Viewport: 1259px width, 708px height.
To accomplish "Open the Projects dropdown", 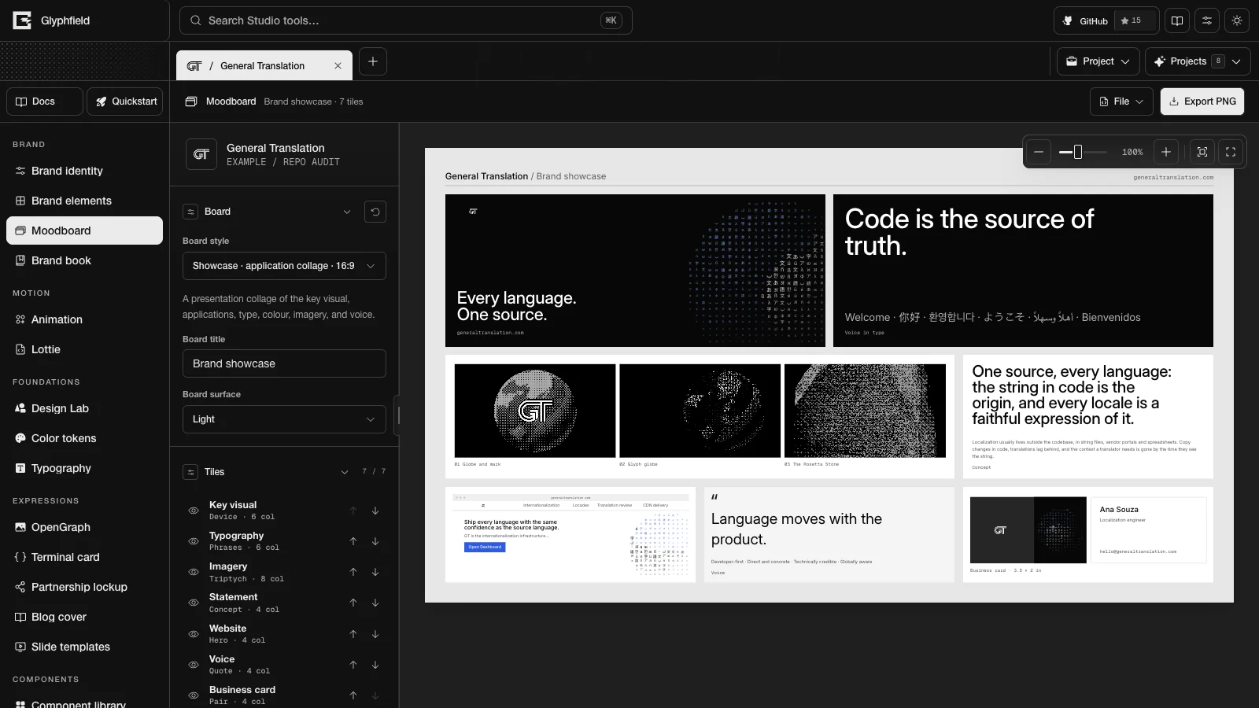I will pyautogui.click(x=1198, y=61).
